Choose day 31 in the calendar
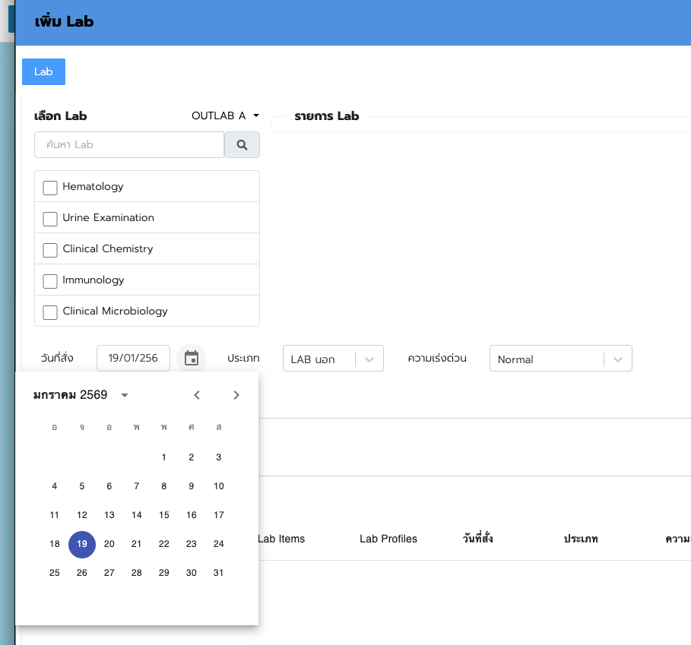Image resolution: width=691 pixels, height=645 pixels. tap(219, 573)
